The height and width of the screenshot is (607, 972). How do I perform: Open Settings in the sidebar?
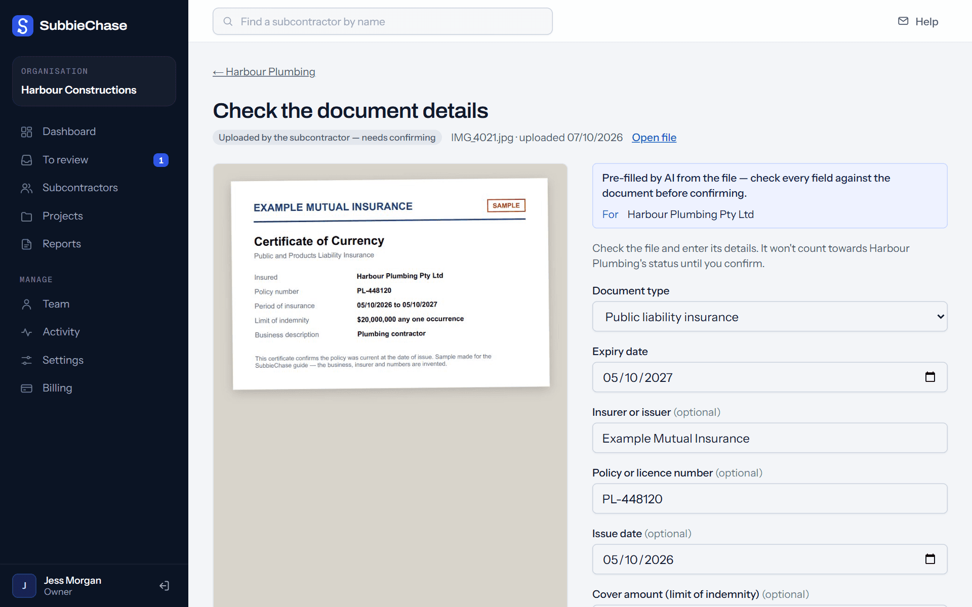click(x=94, y=360)
